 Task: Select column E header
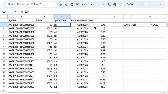pyautogui.click(x=97, y=16)
